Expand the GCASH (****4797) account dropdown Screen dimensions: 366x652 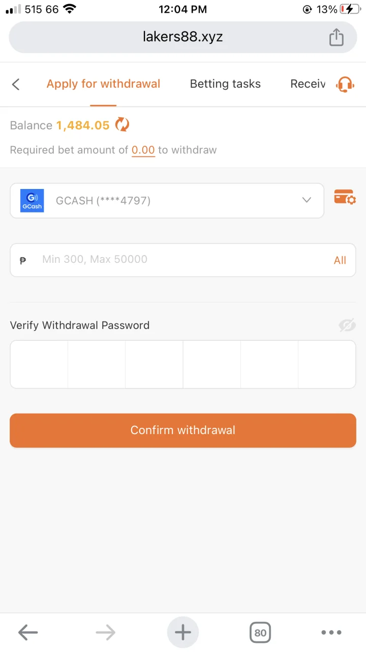pos(167,201)
